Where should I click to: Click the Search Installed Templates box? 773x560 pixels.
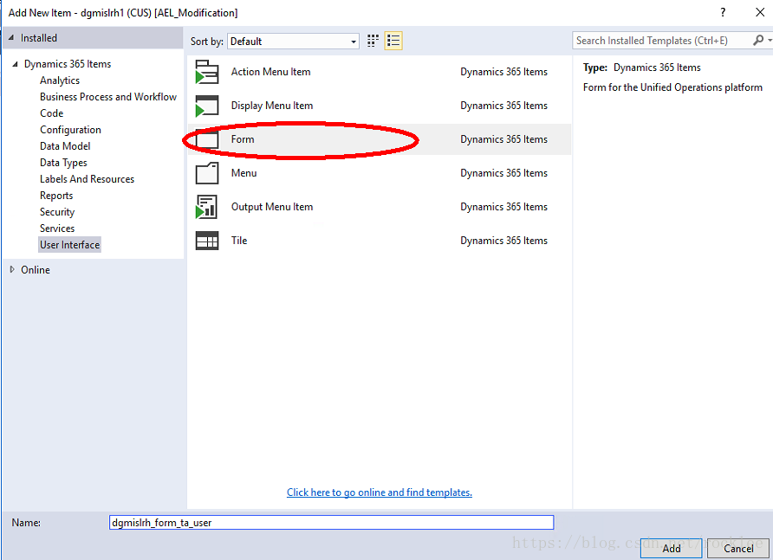click(663, 41)
